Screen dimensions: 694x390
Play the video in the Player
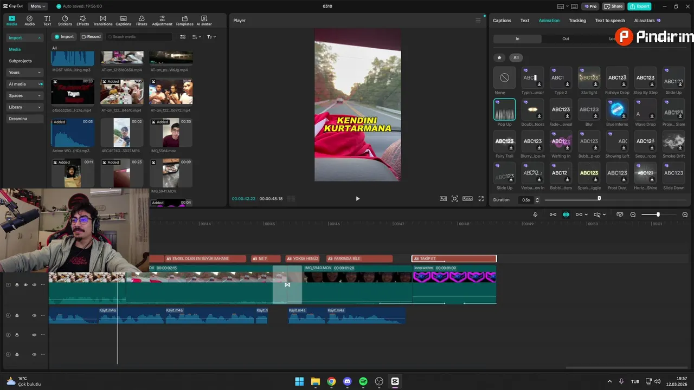point(357,199)
